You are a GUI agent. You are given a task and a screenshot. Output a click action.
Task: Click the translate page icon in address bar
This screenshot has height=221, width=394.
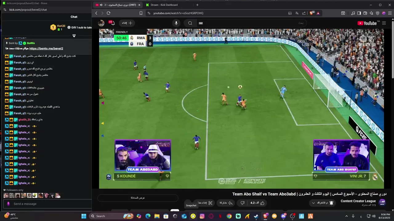[297, 13]
